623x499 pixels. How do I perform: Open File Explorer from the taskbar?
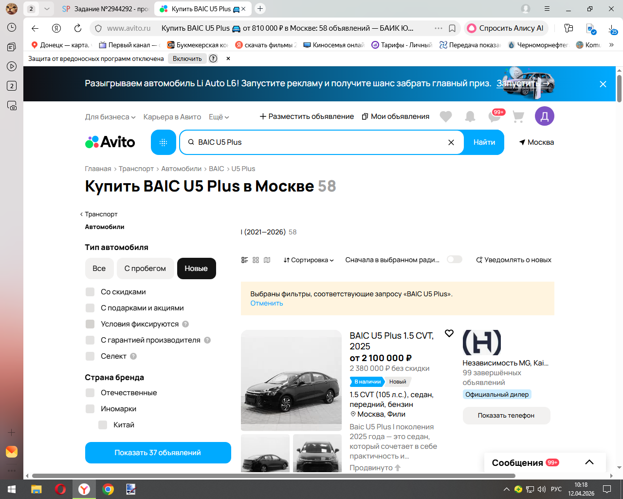[37, 489]
